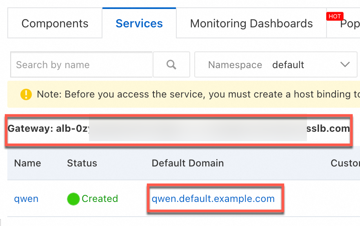Click the green Created status indicator
Screen dimensions: 360x226
coord(73,199)
